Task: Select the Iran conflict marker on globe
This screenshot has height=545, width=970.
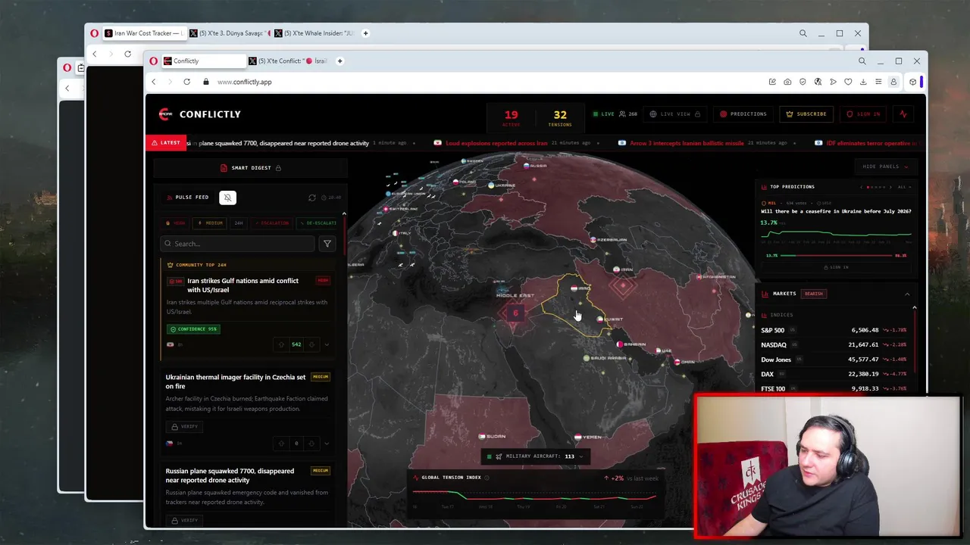Action: (624, 286)
